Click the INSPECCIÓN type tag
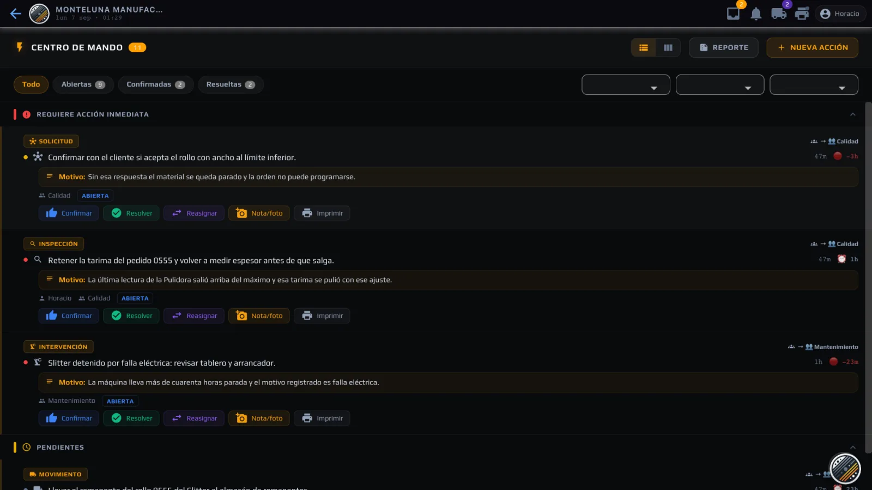The height and width of the screenshot is (490, 872). (x=53, y=244)
